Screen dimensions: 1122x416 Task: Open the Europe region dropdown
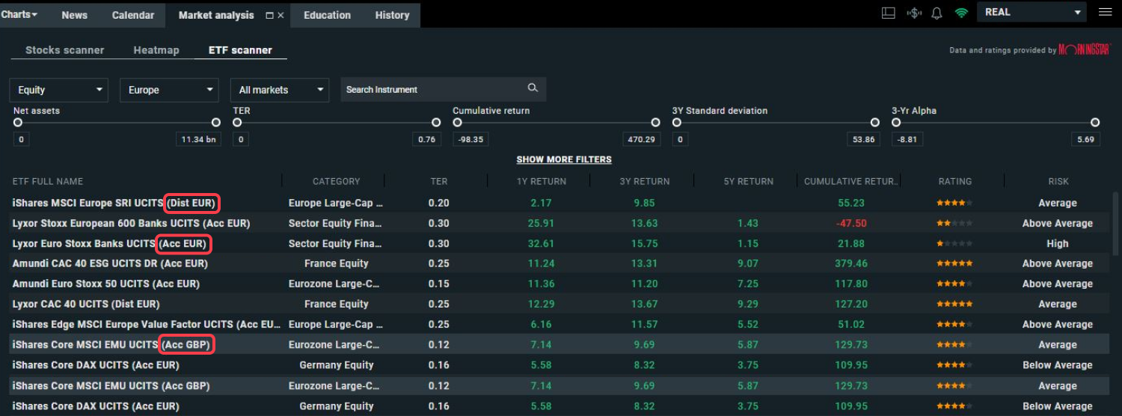pos(169,90)
